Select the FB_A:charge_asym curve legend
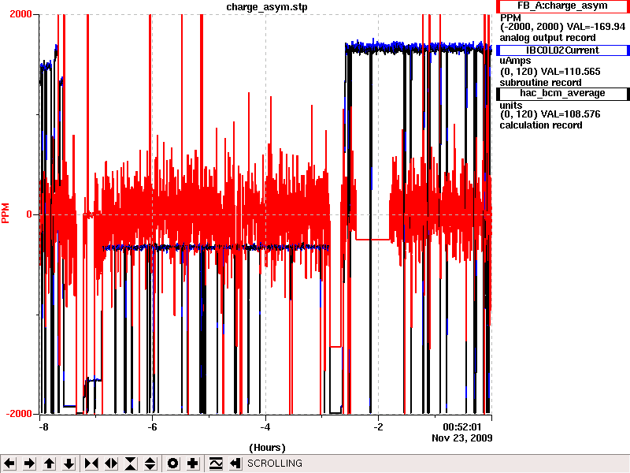Image resolution: width=630 pixels, height=473 pixels. (562, 6)
